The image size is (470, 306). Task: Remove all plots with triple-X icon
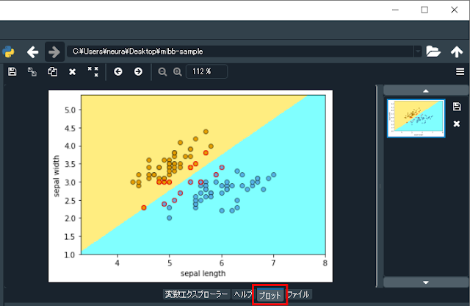(93, 72)
